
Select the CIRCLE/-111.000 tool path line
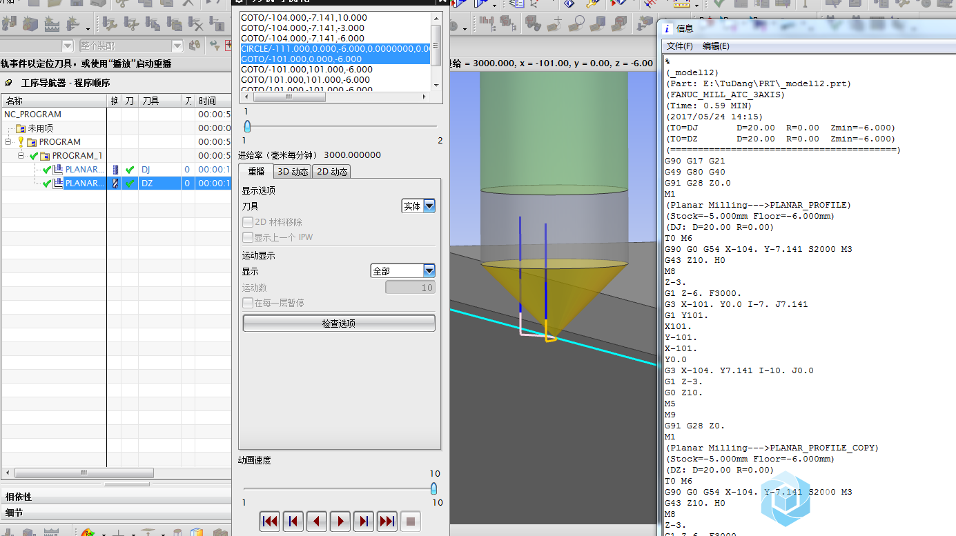point(335,48)
